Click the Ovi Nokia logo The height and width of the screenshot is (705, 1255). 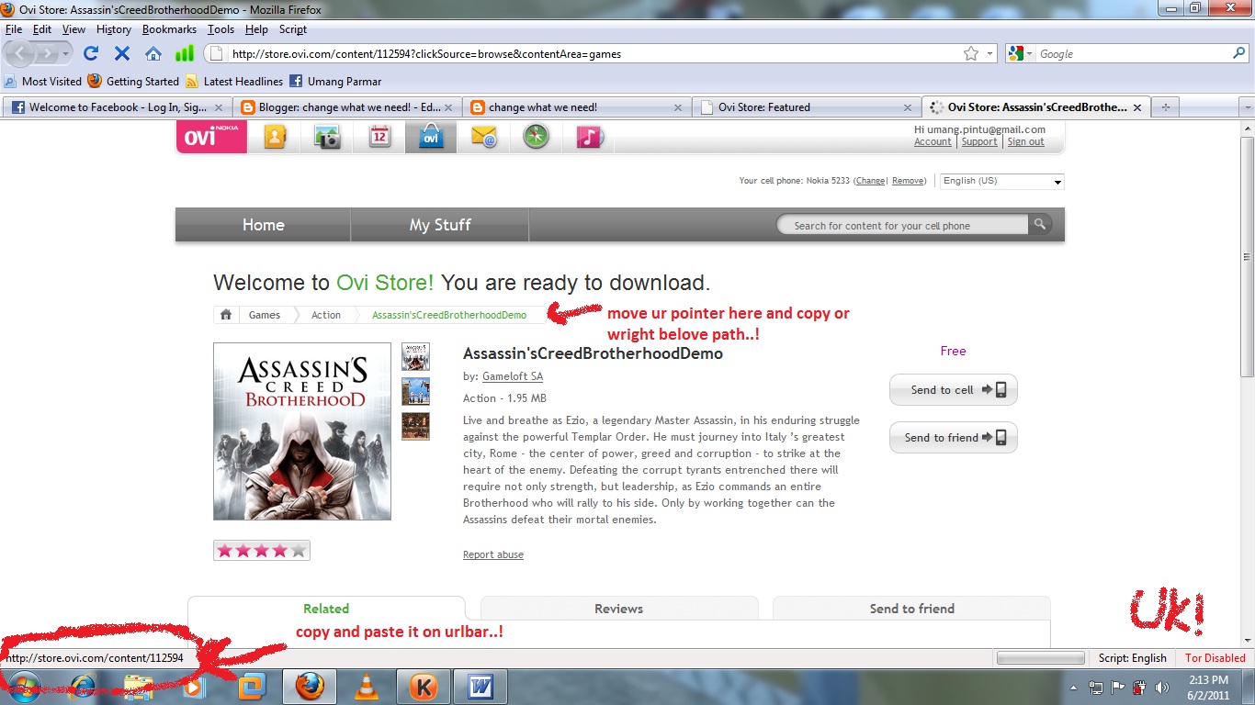pyautogui.click(x=211, y=138)
